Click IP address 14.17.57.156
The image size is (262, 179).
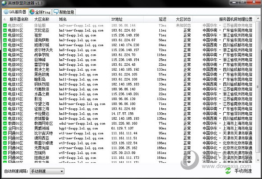(122, 114)
